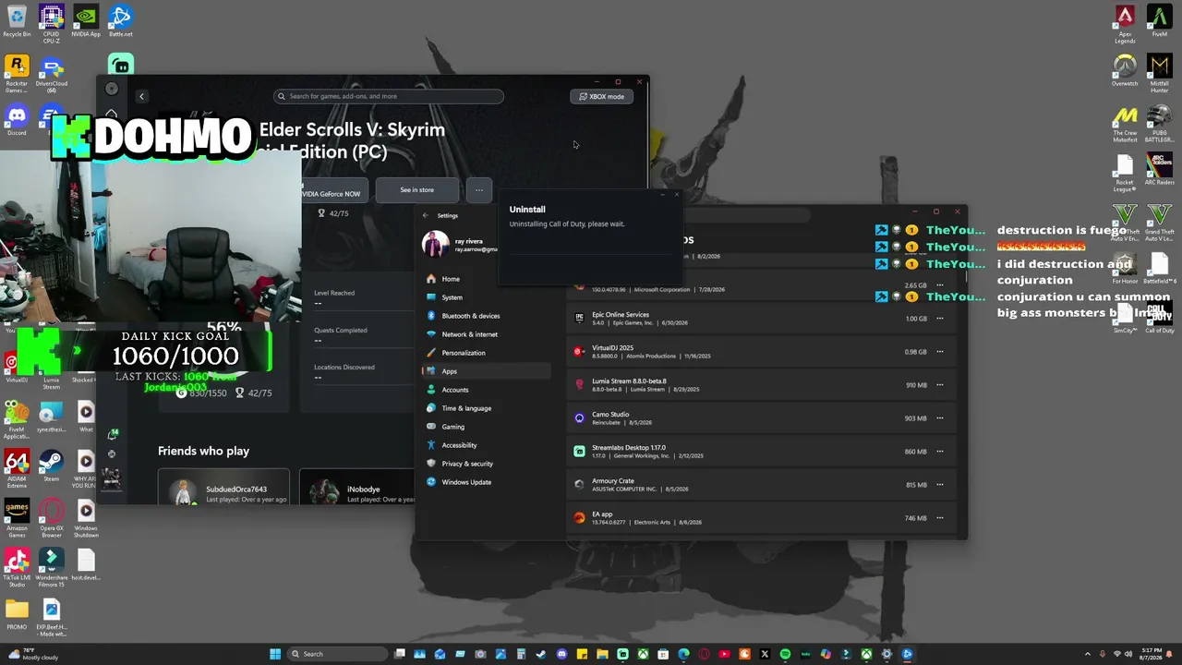Open Steam from the taskbar
The width and height of the screenshot is (1182, 665).
point(541,654)
